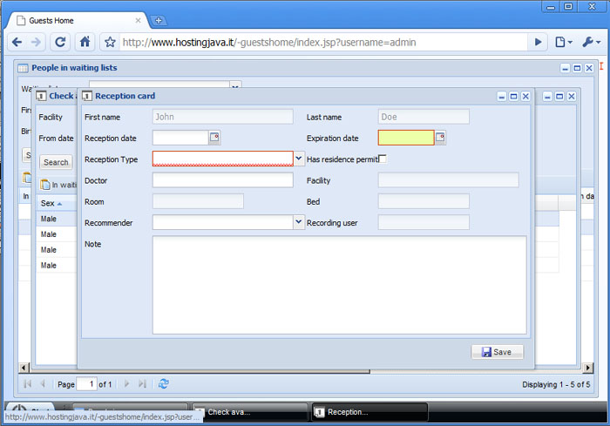Sort the grid by Sex column header
This screenshot has width=610, height=426.
click(51, 203)
